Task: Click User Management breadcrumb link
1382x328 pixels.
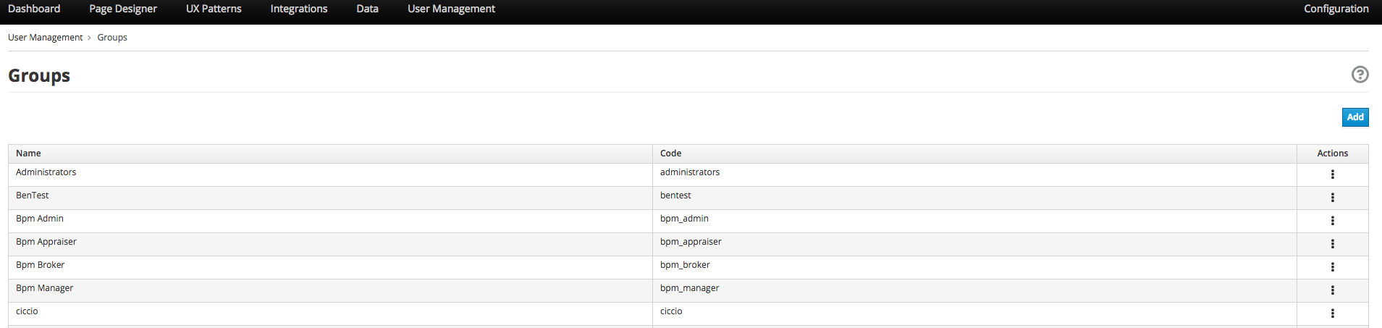Action: (x=45, y=38)
